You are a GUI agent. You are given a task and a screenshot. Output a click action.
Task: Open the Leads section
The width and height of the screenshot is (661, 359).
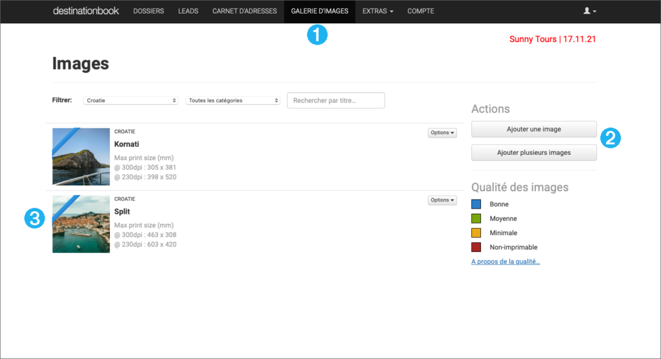188,11
